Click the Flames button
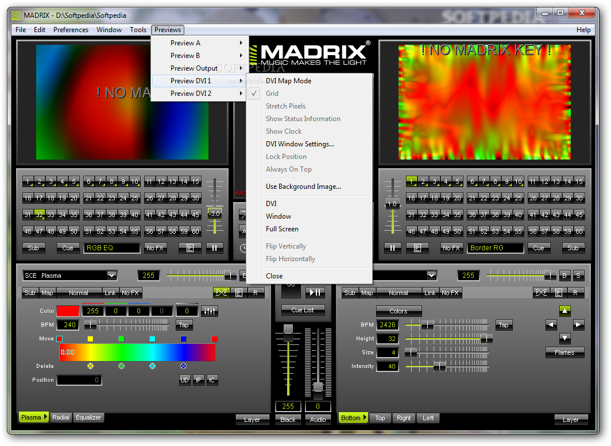Screen dimensions: 611x446 click(x=564, y=352)
